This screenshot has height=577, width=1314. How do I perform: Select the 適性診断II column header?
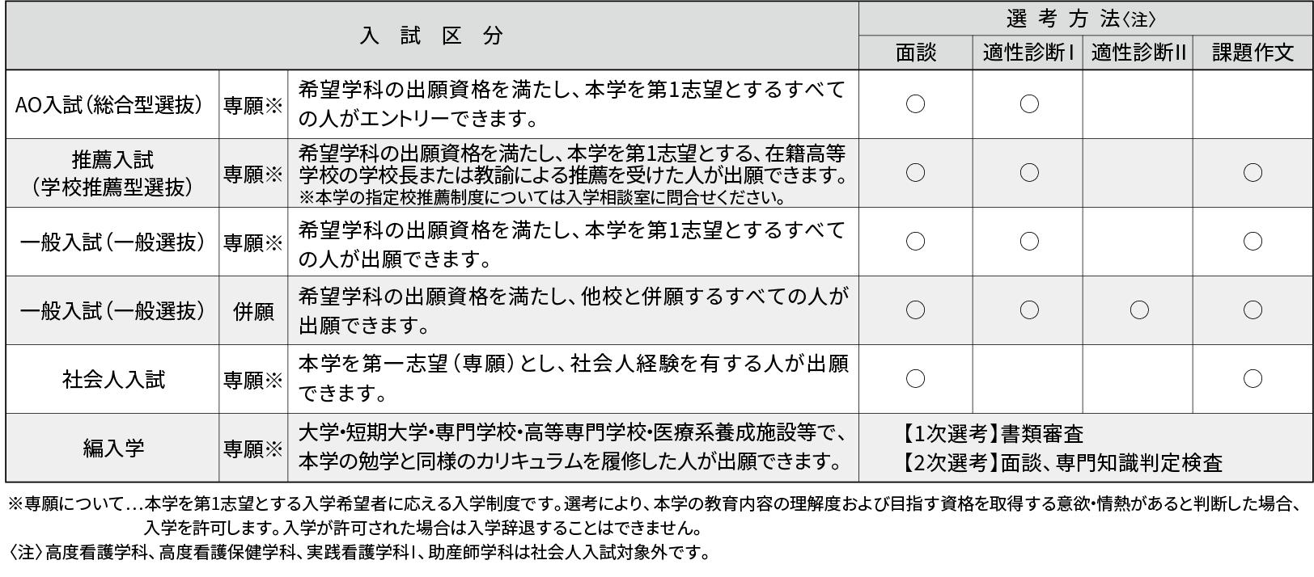click(1138, 53)
